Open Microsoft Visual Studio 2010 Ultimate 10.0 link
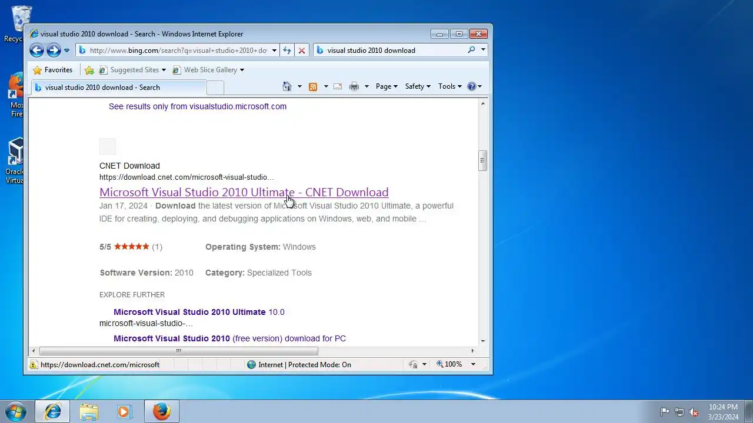This screenshot has height=423, width=753. tap(199, 312)
